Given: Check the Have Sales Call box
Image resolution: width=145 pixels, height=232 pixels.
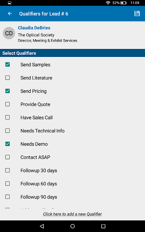Looking at the screenshot, I should click(x=8, y=117).
